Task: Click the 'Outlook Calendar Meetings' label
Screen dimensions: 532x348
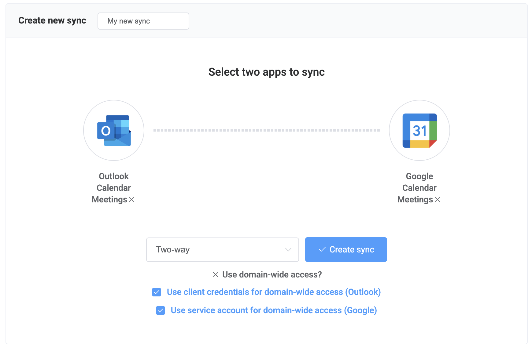Action: (x=113, y=188)
